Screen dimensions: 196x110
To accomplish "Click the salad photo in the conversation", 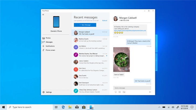I will point(121,59).
